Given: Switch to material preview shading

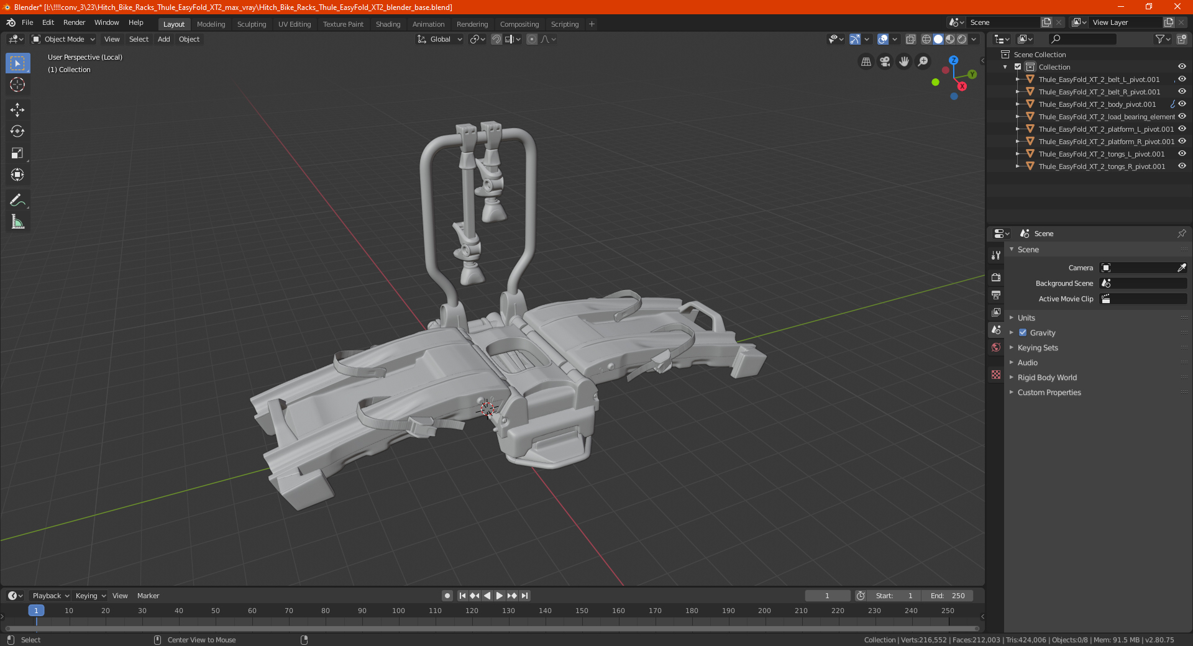Looking at the screenshot, I should pyautogui.click(x=950, y=39).
